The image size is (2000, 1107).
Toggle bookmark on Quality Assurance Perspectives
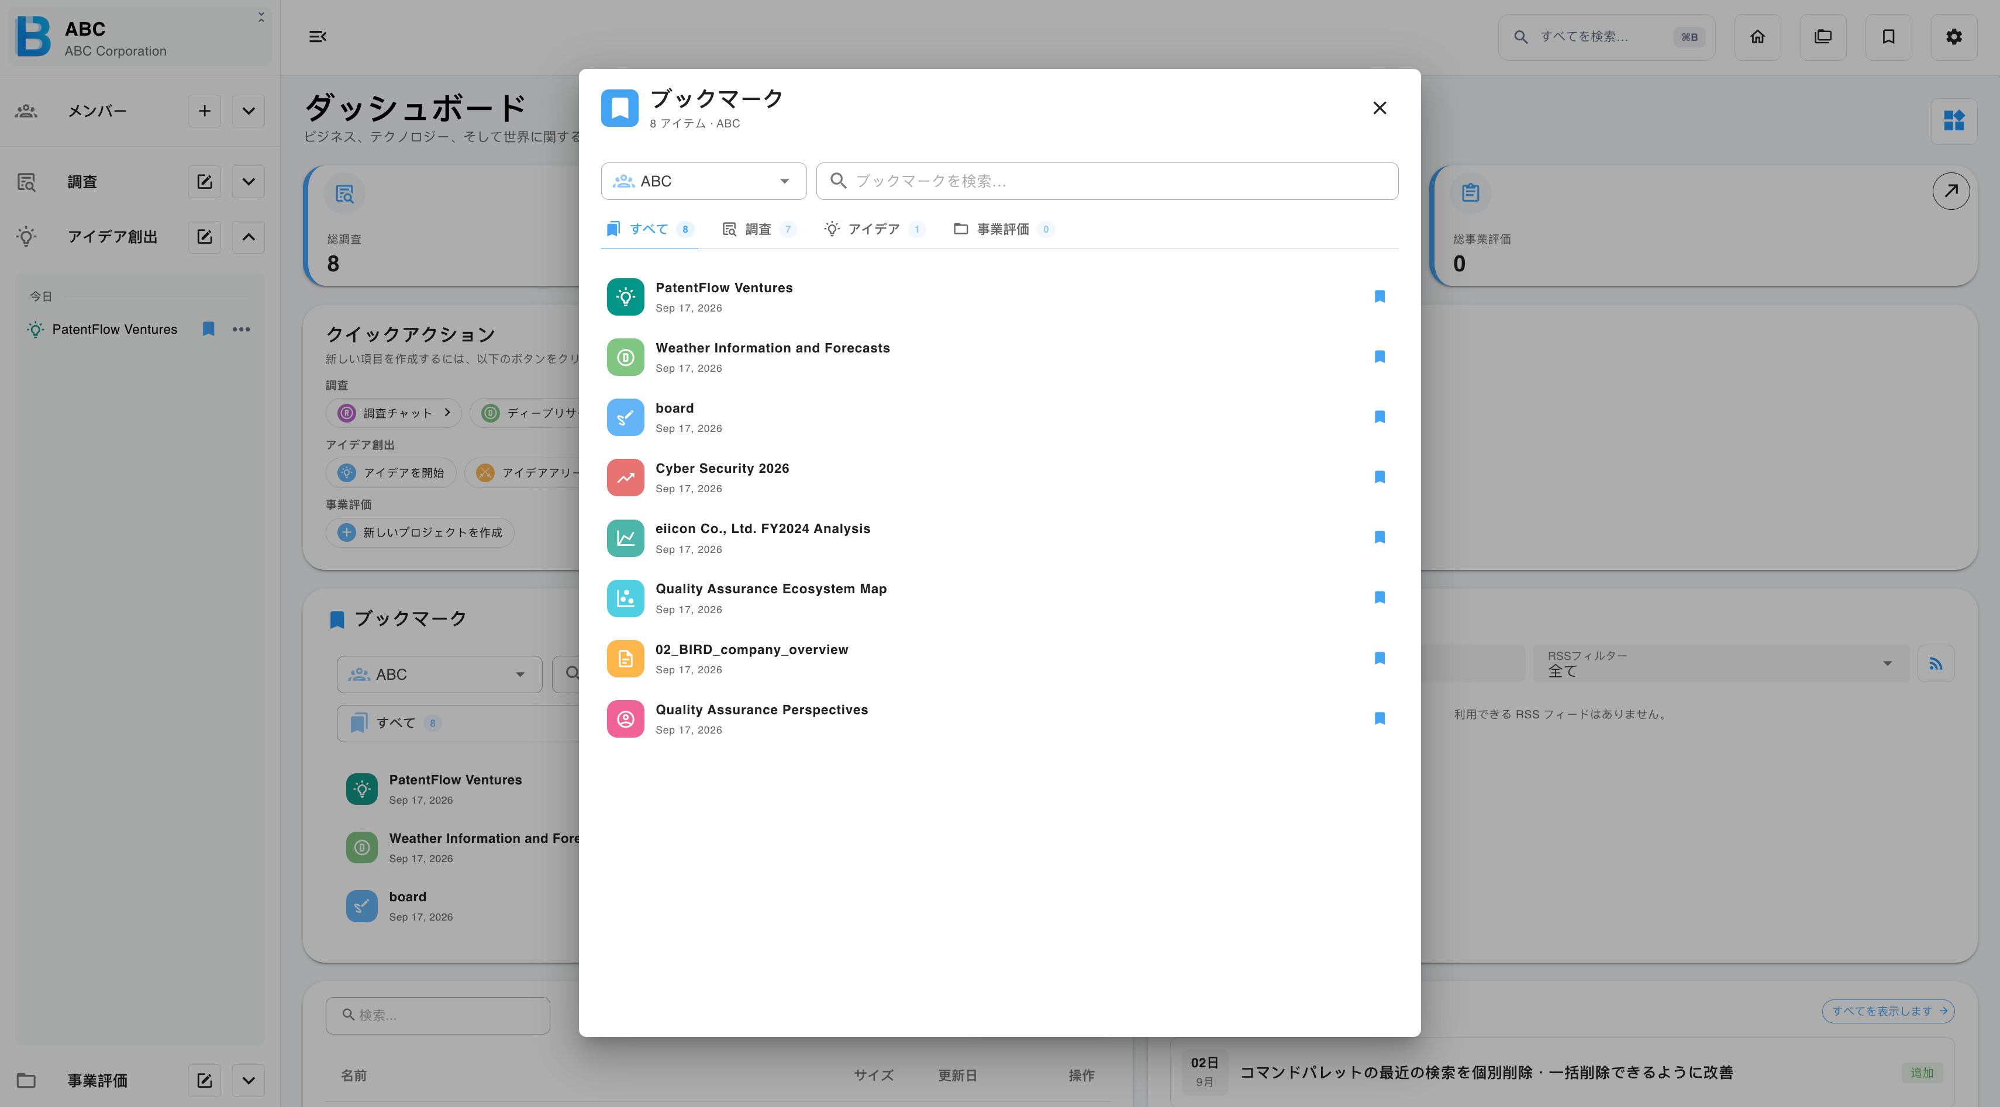coord(1380,718)
